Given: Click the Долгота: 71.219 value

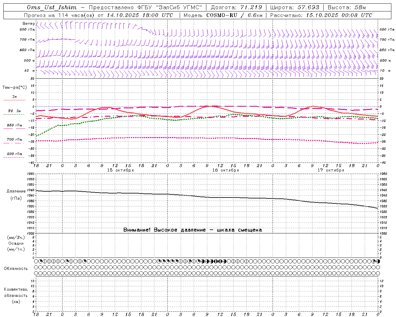Looking at the screenshot, I should (x=236, y=7).
